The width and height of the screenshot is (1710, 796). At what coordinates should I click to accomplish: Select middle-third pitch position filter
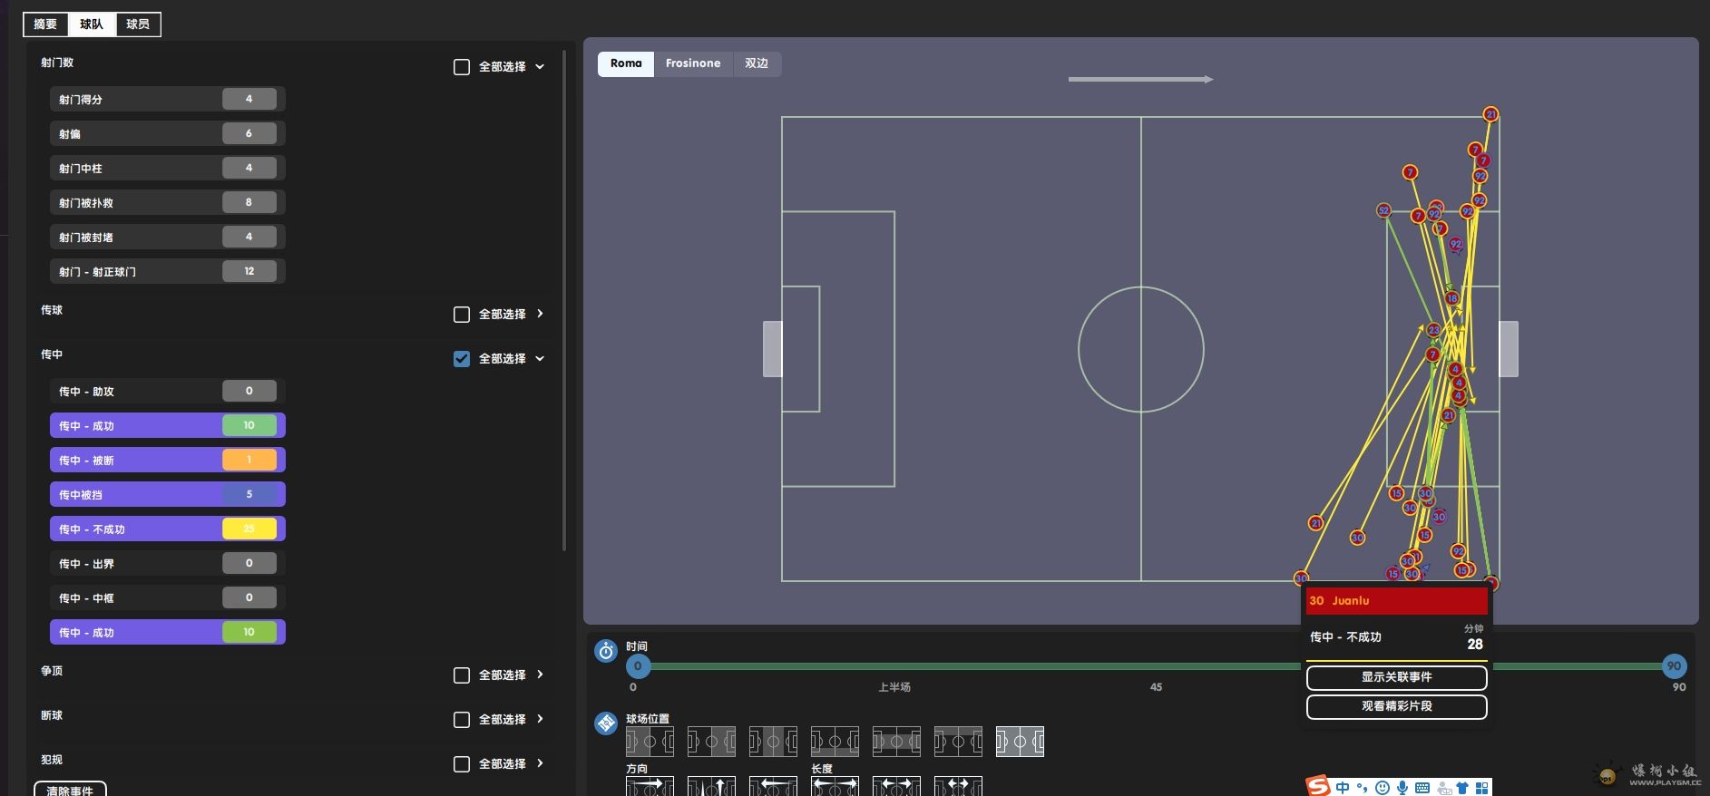click(x=773, y=742)
